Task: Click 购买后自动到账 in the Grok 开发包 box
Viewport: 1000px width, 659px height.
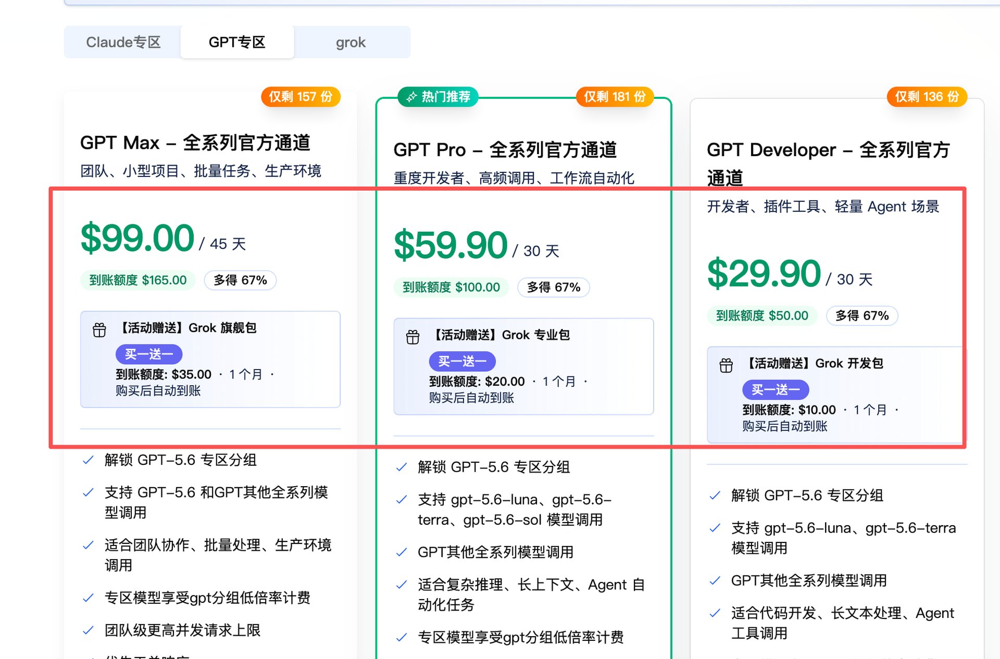Action: [785, 426]
